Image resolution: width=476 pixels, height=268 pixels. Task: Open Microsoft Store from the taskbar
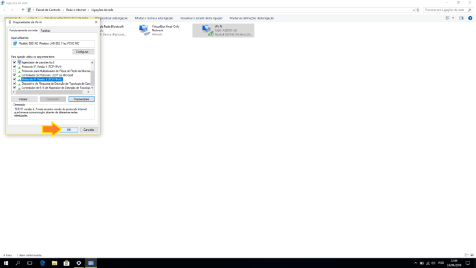coord(65,263)
